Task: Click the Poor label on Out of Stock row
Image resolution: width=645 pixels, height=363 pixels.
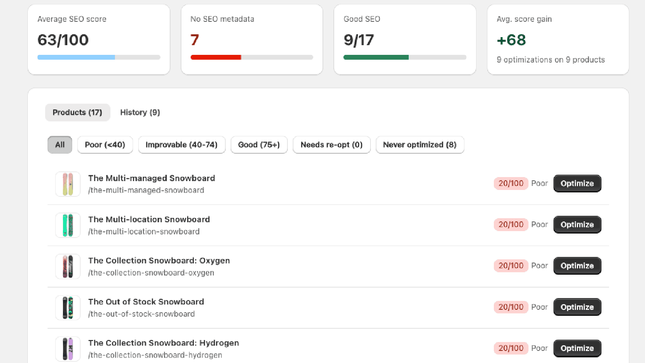Action: (539, 307)
